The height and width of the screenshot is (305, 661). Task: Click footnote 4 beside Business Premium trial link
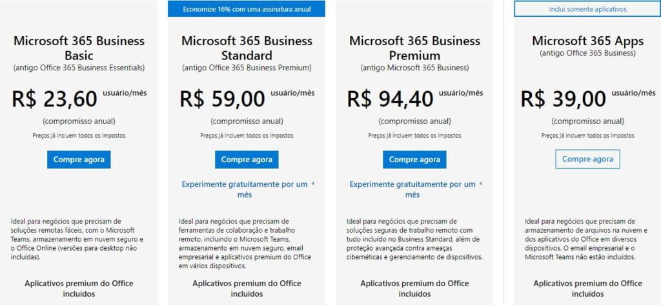pyautogui.click(x=480, y=184)
